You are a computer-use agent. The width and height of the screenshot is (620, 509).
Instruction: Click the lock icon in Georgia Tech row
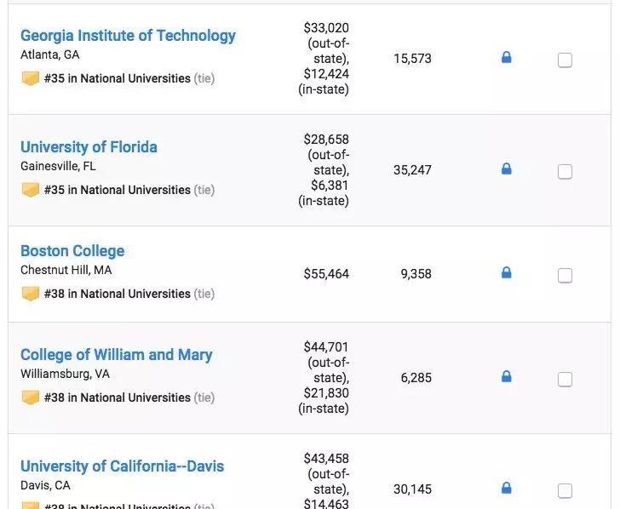[x=506, y=58]
